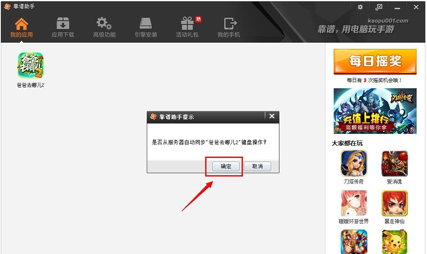The width and height of the screenshot is (427, 254).
Task: Open the 引擎安装 engine install section
Action: click(146, 26)
